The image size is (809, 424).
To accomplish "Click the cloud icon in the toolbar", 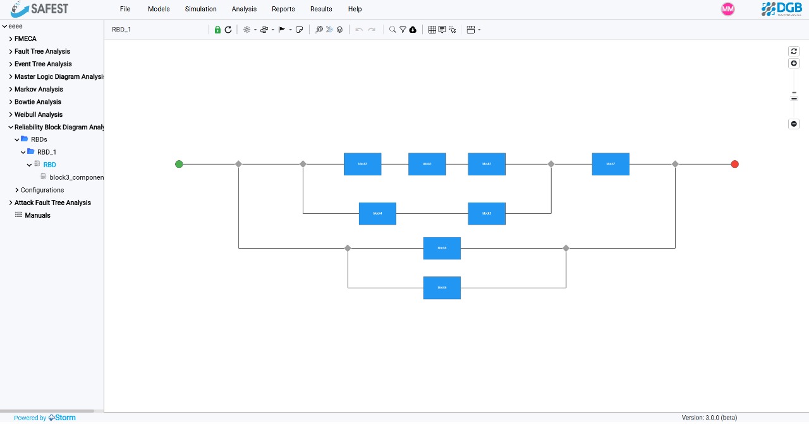I will tap(413, 29).
